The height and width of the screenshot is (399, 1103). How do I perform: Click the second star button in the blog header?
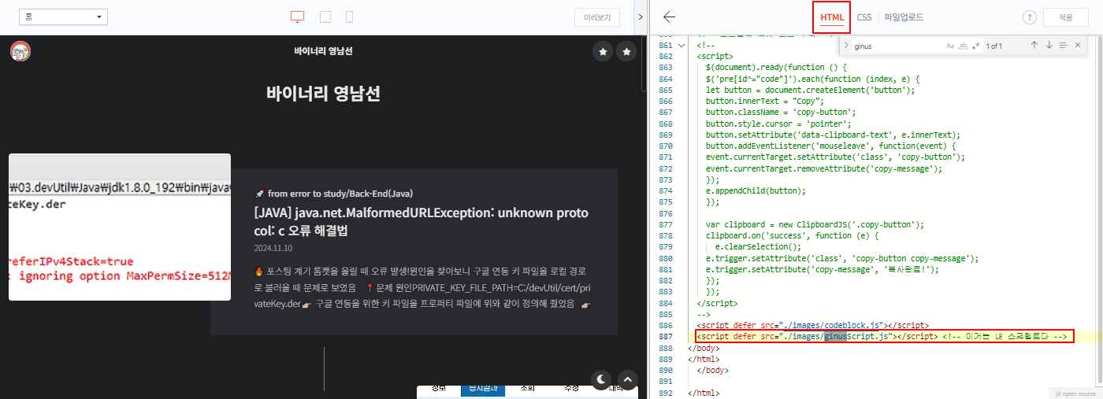[626, 51]
